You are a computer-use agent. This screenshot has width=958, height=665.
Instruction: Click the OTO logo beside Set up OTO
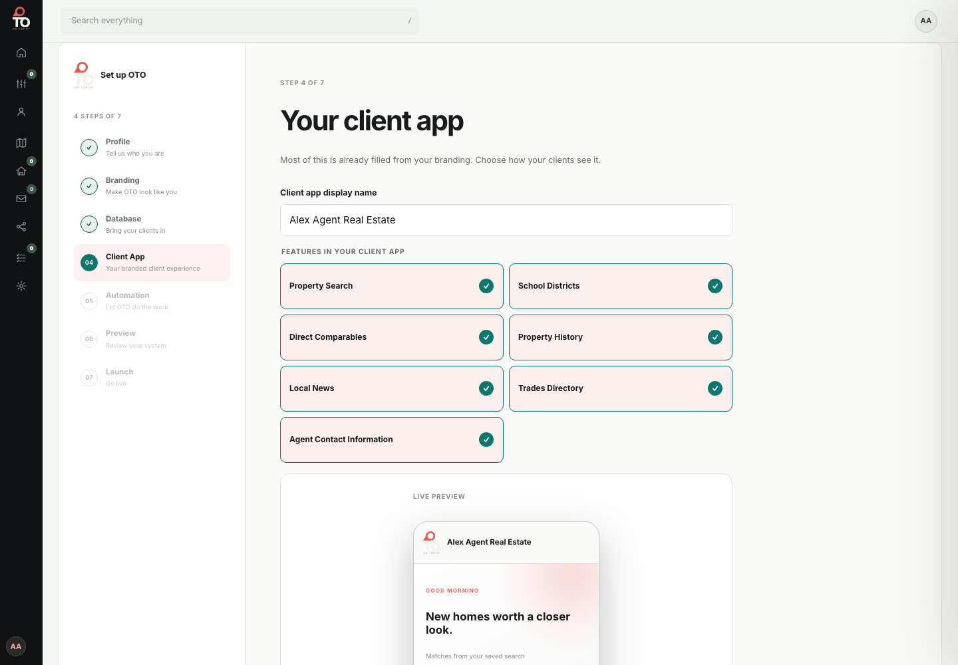84,75
